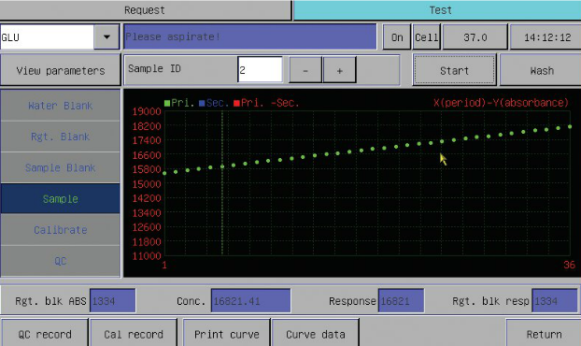Click into the Sample ID field
The height and width of the screenshot is (346, 581).
point(260,69)
